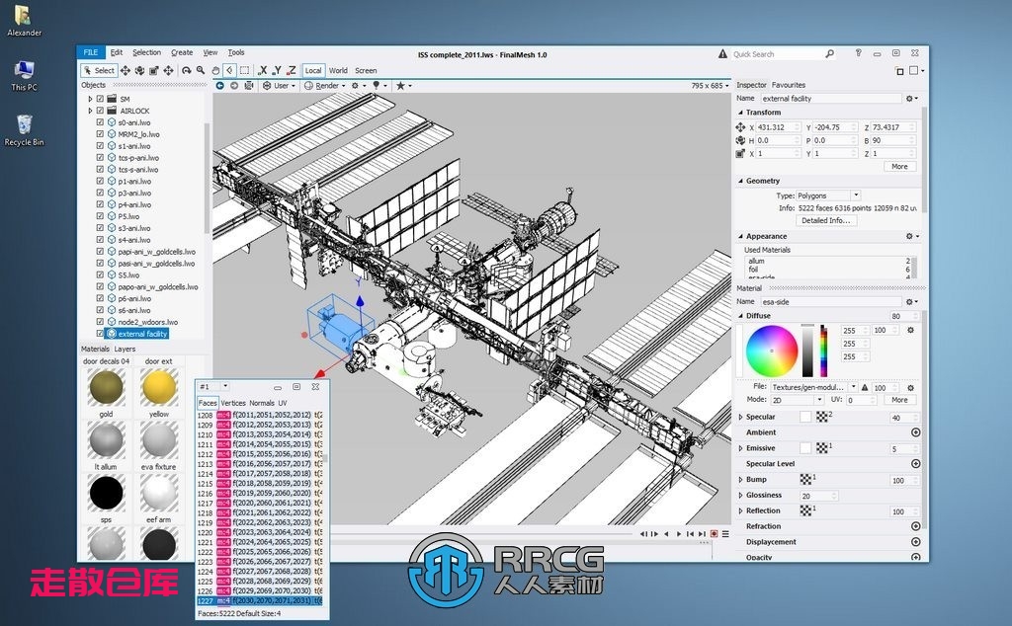Toggle the Y axis constraint

pyautogui.click(x=277, y=70)
